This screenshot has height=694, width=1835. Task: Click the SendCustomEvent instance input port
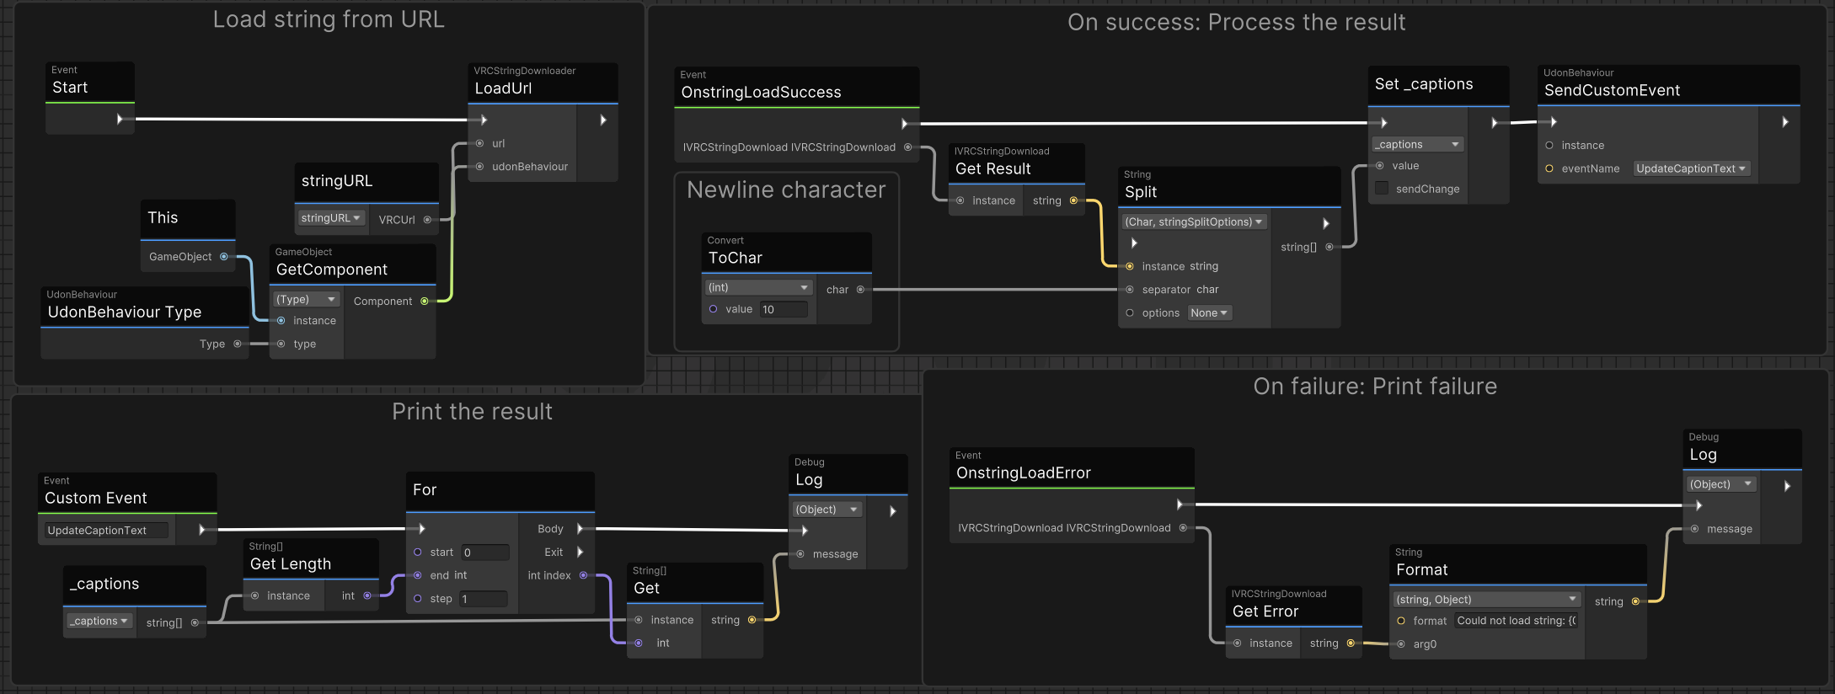point(1549,146)
